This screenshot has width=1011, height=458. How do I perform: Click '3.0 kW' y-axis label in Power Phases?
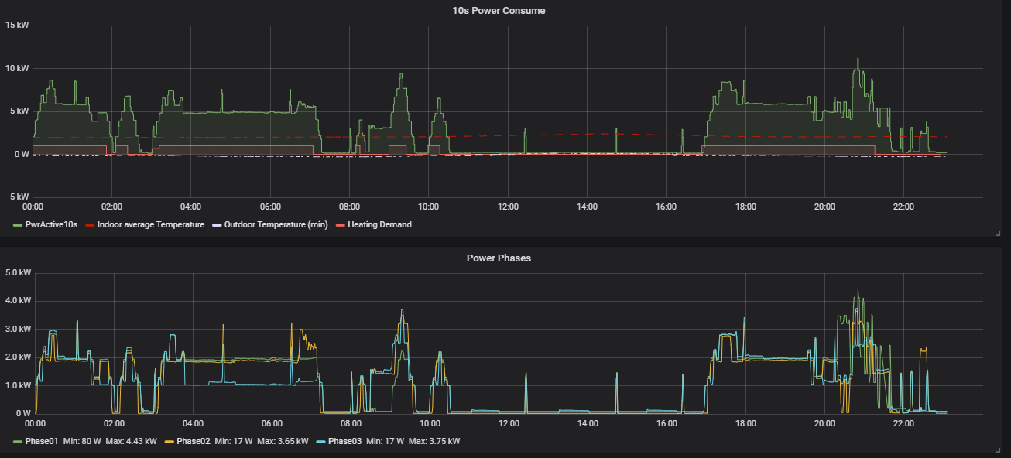coord(18,329)
